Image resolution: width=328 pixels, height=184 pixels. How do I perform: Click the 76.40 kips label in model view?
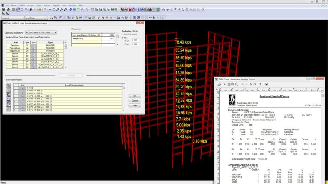pos(183,42)
